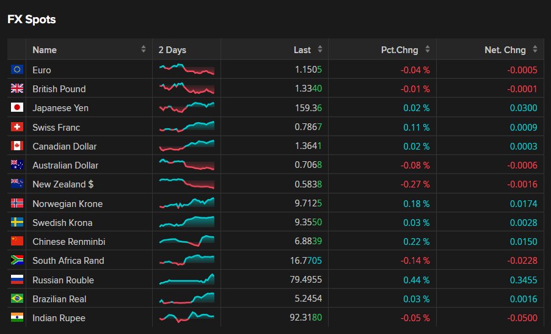
Task: Sort table by Name column arrows
Action: (144, 49)
